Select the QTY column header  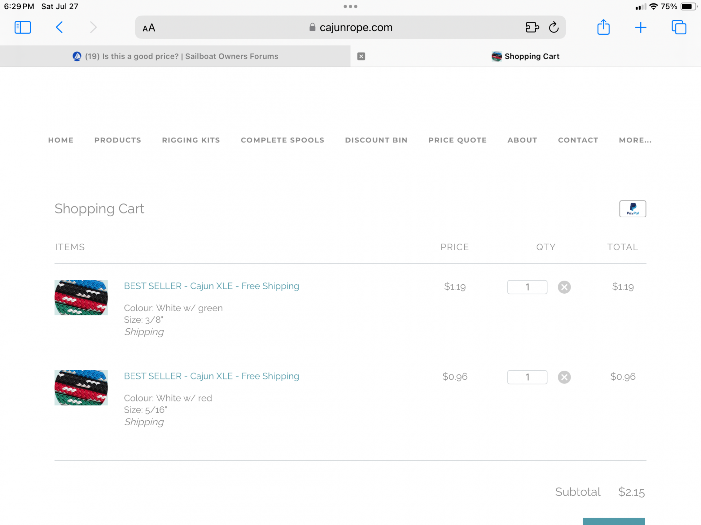tap(545, 247)
